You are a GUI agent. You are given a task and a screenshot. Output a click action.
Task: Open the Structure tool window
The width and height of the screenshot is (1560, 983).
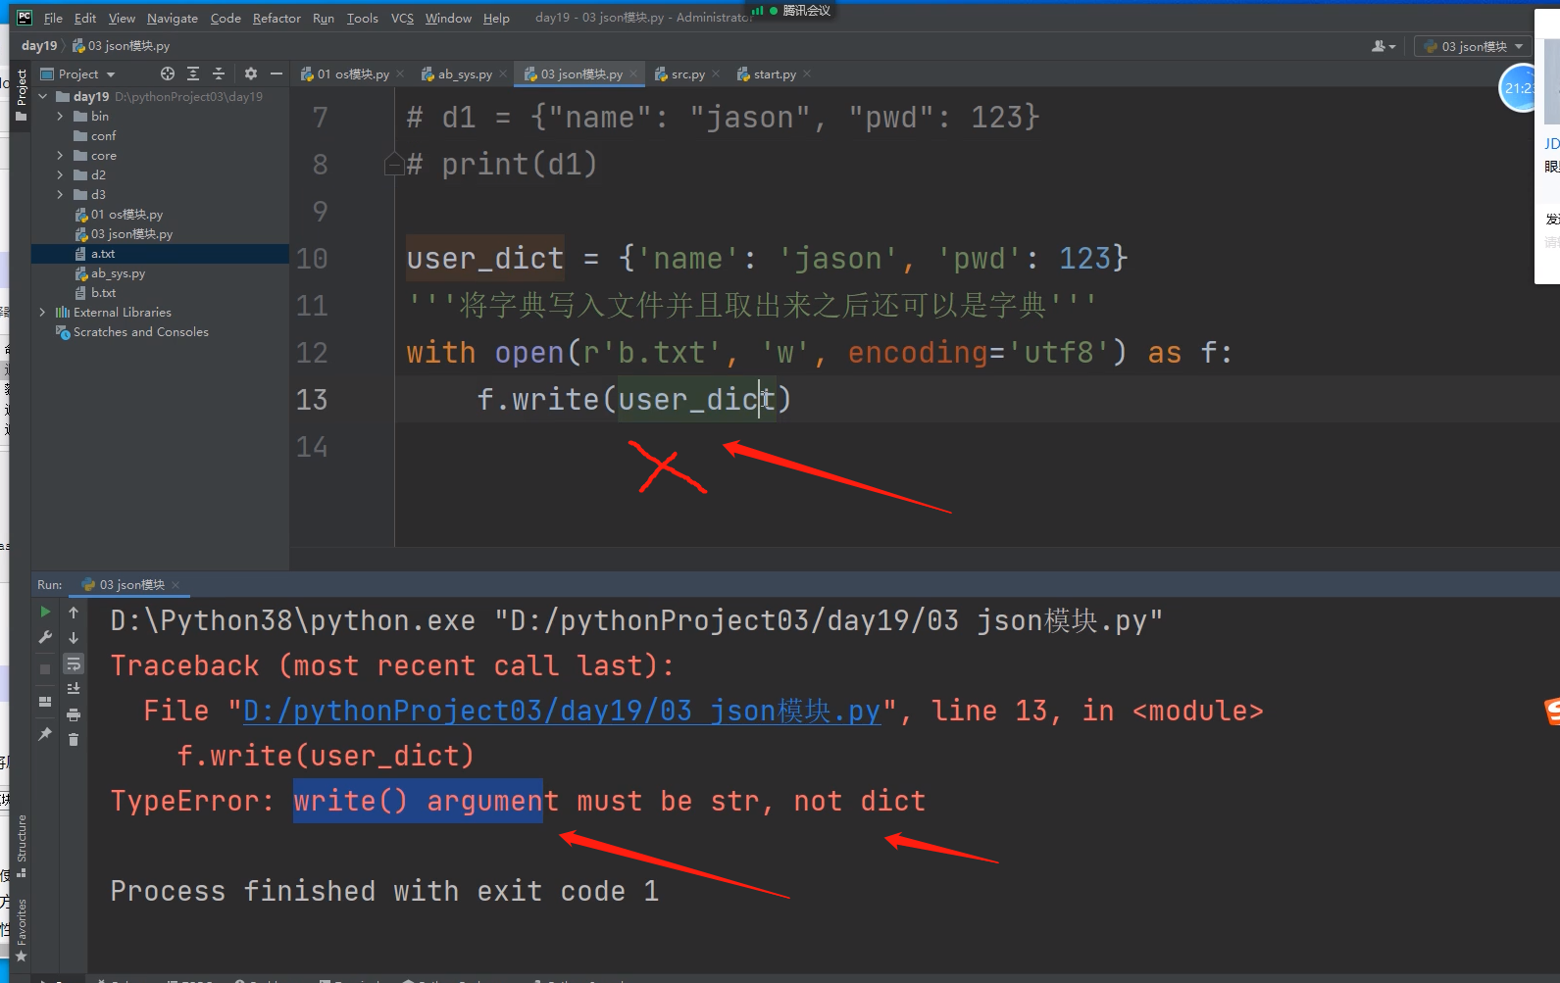[21, 845]
